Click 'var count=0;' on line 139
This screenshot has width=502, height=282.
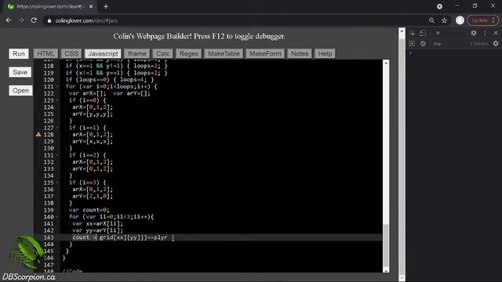(89, 210)
